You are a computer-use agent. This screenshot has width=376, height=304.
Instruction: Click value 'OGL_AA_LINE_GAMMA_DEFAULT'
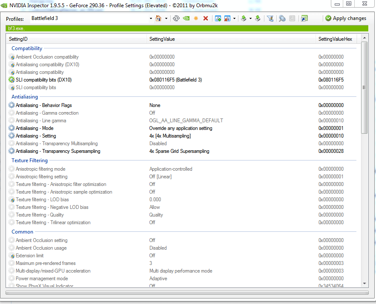pos(186,121)
